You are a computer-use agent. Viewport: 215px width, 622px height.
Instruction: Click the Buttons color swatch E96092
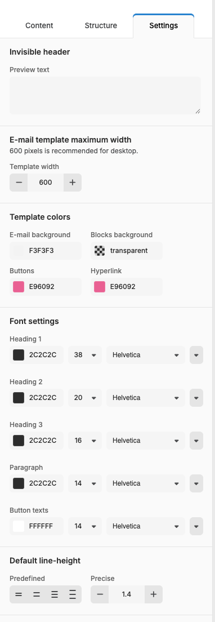tap(19, 286)
